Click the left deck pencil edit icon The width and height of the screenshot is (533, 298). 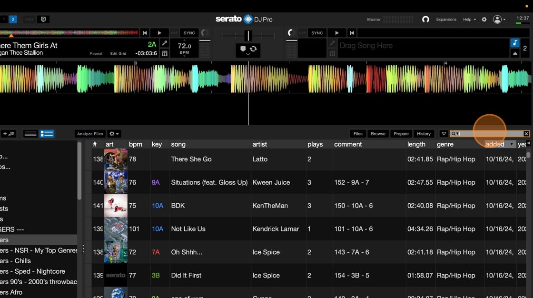point(165,43)
